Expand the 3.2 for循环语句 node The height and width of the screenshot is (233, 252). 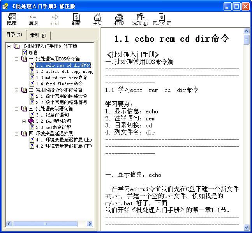(x=24, y=122)
